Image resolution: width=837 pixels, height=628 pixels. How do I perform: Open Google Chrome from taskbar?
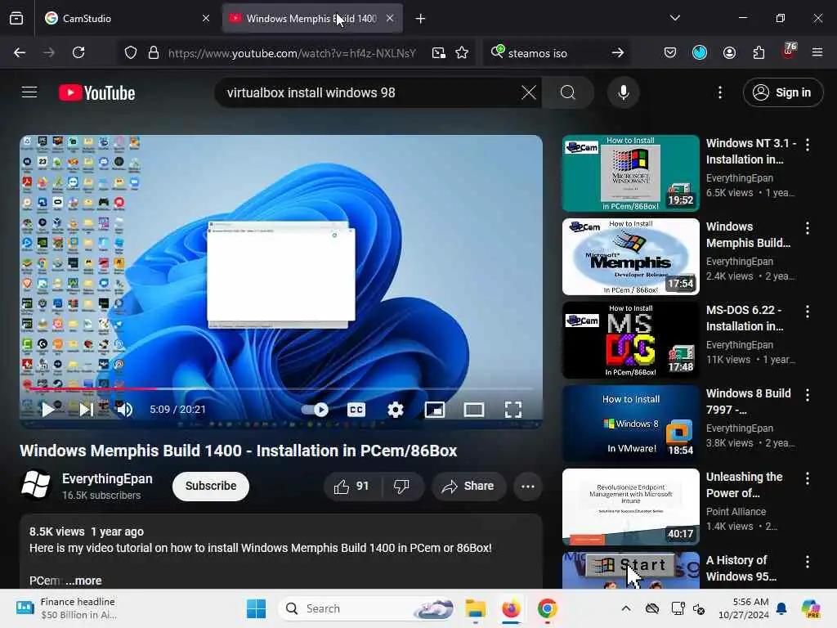(547, 608)
